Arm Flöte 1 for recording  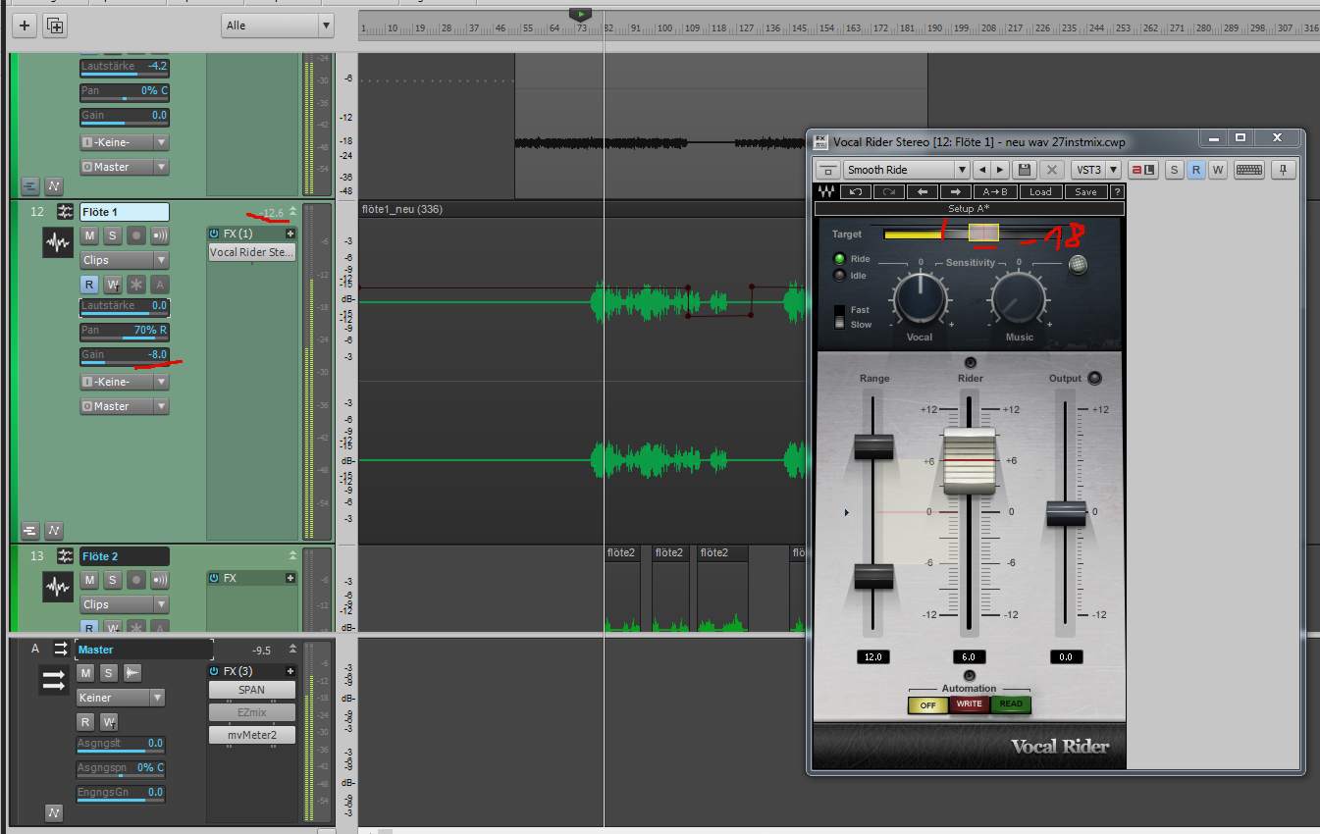136,235
